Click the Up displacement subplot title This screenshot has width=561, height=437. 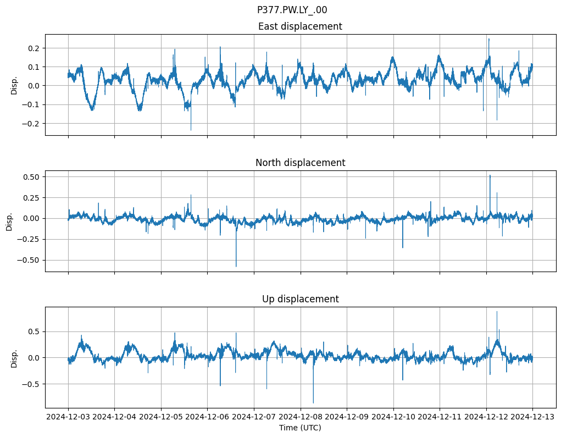pyautogui.click(x=300, y=299)
